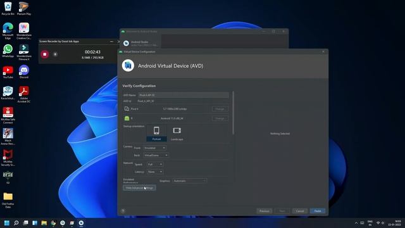Open YouTube desktop icon

coord(8,72)
